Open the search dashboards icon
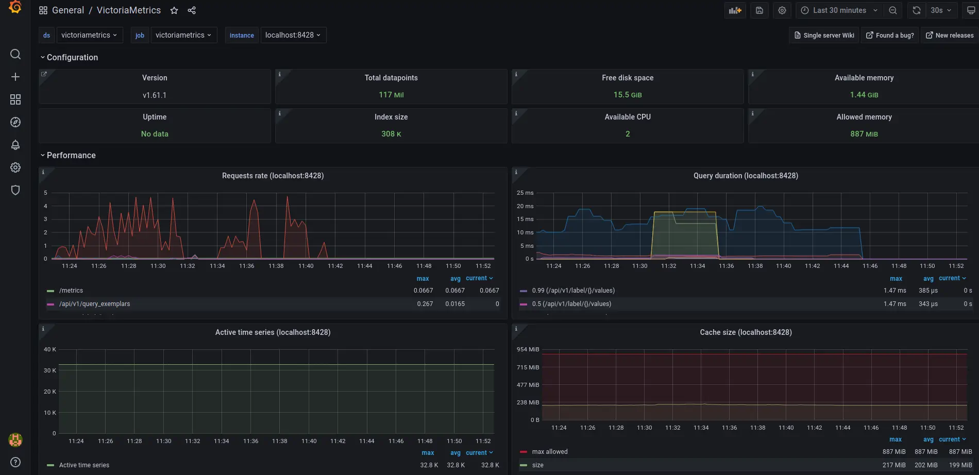Screen dimensions: 979x475 pos(15,54)
